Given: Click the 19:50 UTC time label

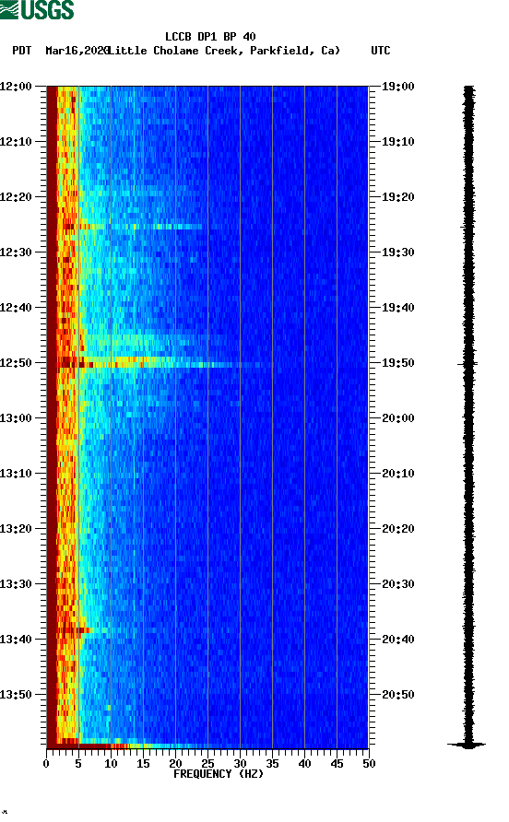Looking at the screenshot, I should pyautogui.click(x=397, y=363).
